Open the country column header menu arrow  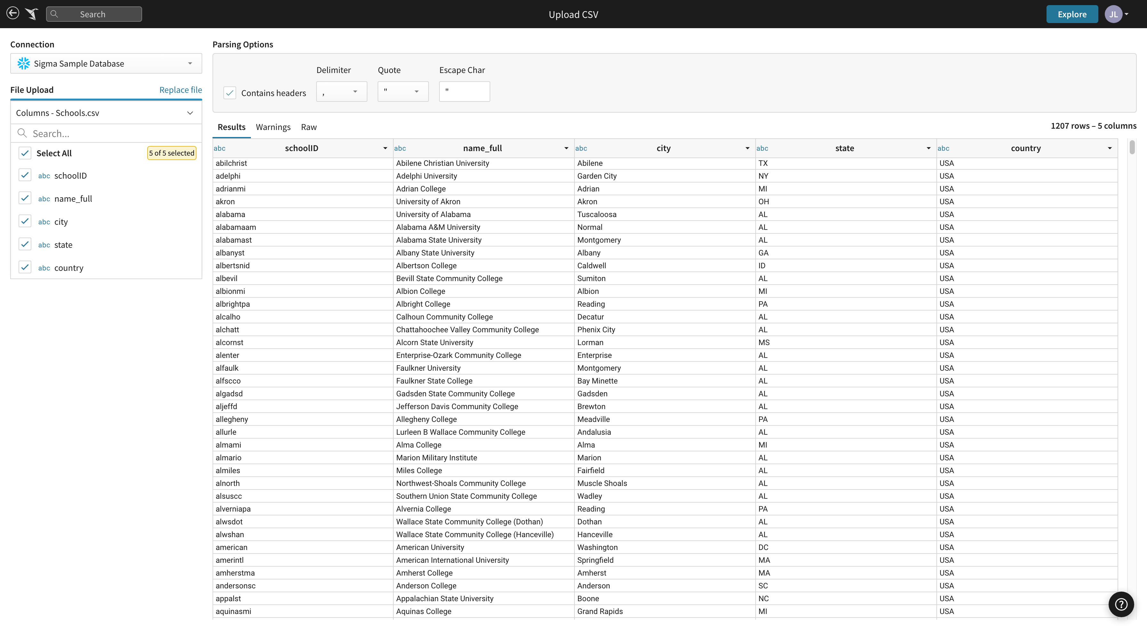click(1110, 148)
